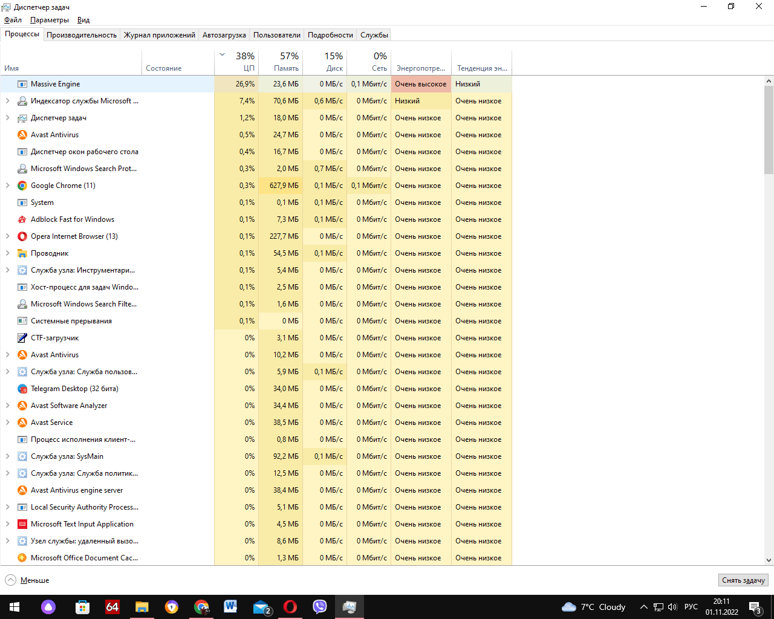Expand the Индексатор службы Microsoft process group

(7, 101)
